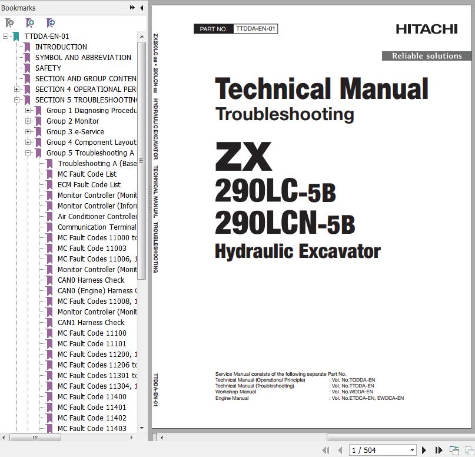Open CAN0 (Engine) Harness bookmark
Image resolution: width=475 pixels, height=457 pixels.
(x=97, y=291)
